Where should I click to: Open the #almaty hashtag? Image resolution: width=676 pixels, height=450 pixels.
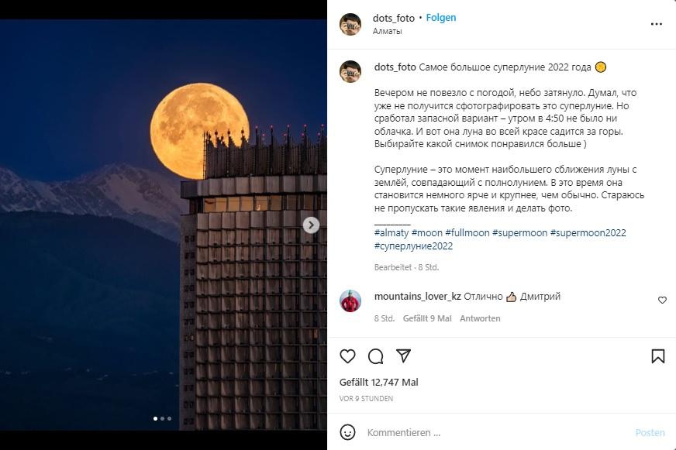[391, 233]
